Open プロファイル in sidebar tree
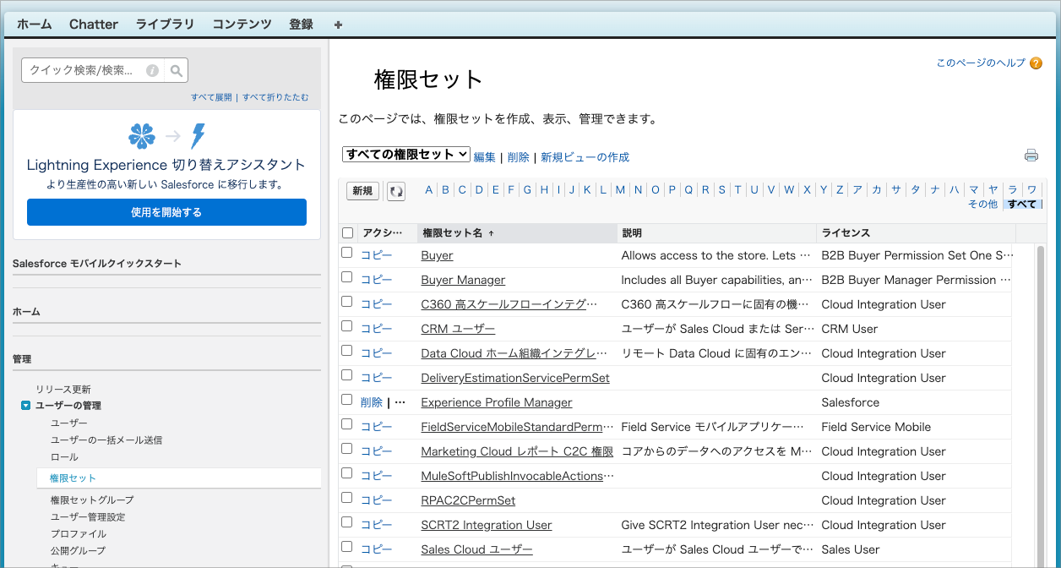Viewport: 1061px width, 568px height. point(79,534)
